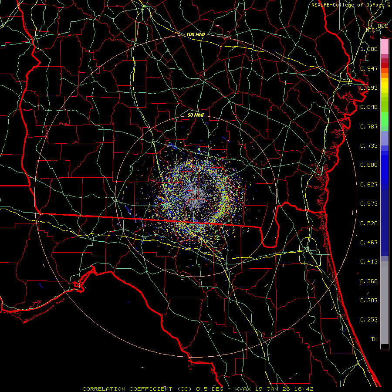
Task: Select the 0.253 scale label
Action: coord(369,320)
